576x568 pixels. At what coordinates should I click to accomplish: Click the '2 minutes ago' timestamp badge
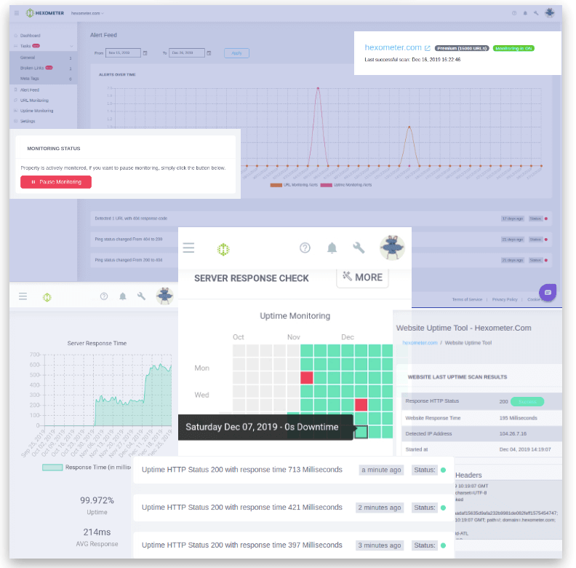pyautogui.click(x=380, y=508)
